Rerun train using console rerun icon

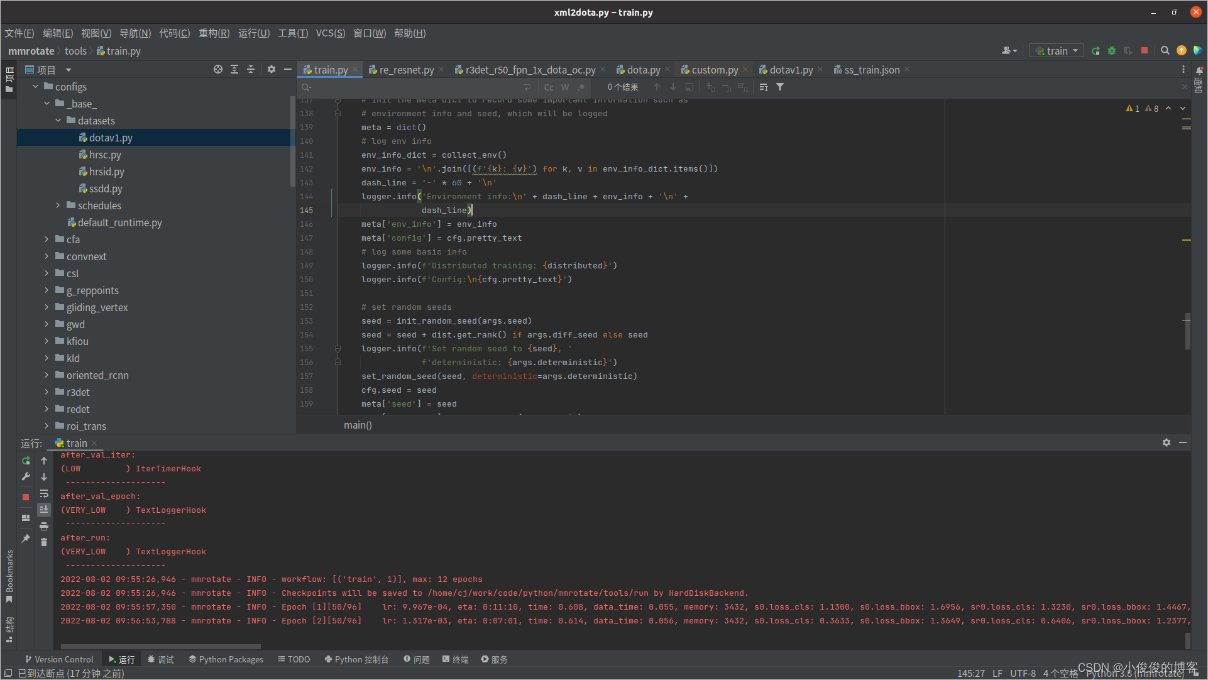click(x=26, y=461)
